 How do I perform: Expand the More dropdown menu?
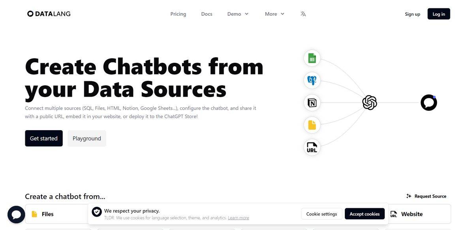click(x=275, y=14)
